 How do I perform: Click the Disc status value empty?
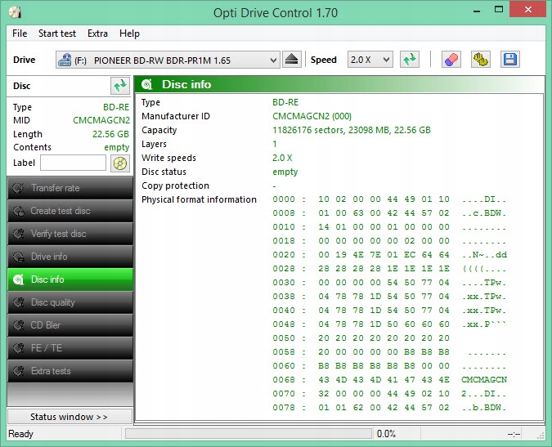pyautogui.click(x=285, y=172)
